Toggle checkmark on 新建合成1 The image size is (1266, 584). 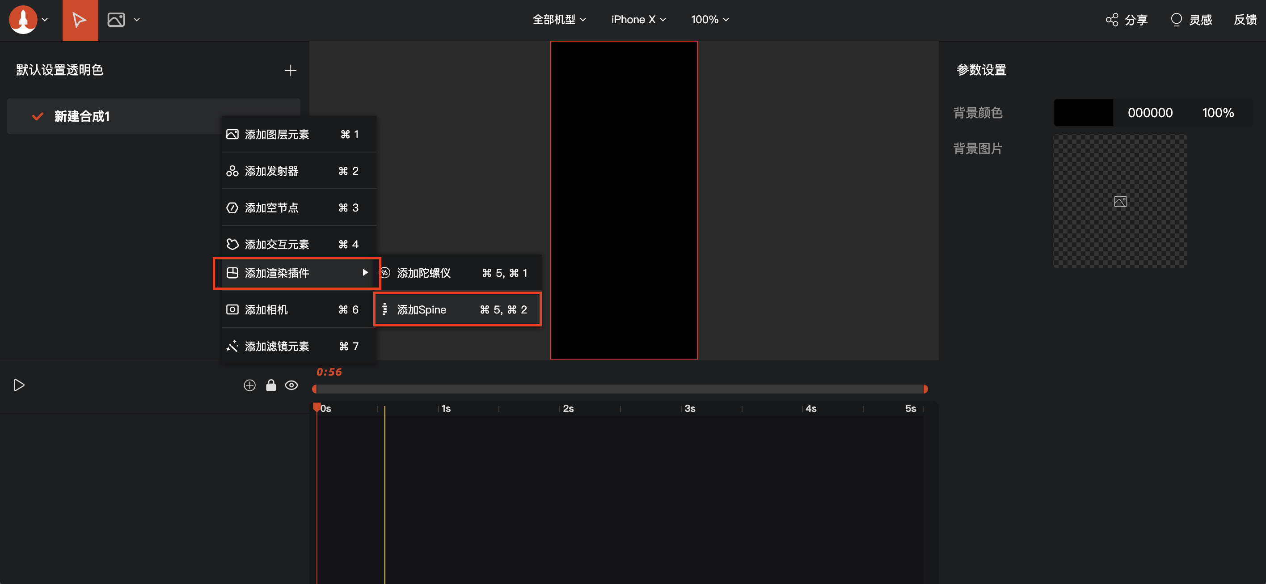click(38, 117)
